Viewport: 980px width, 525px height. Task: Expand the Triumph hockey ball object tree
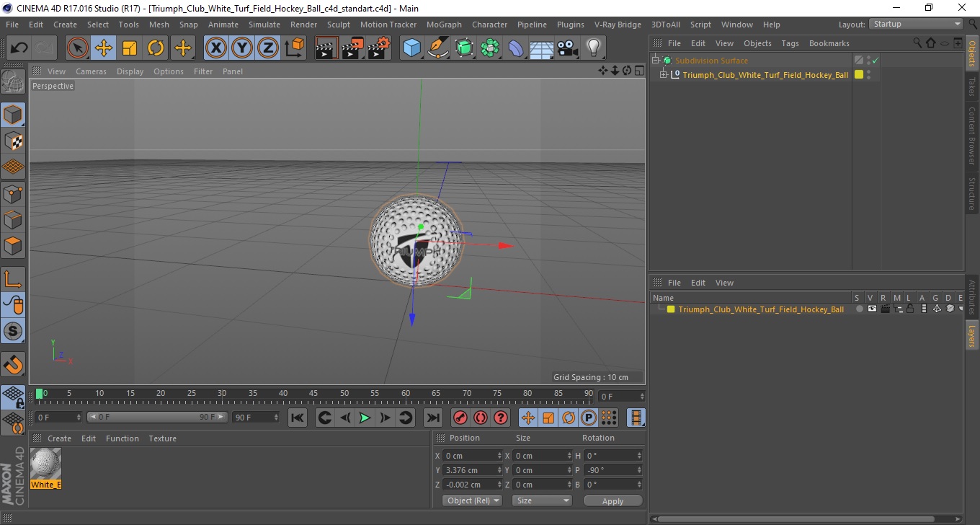point(663,74)
